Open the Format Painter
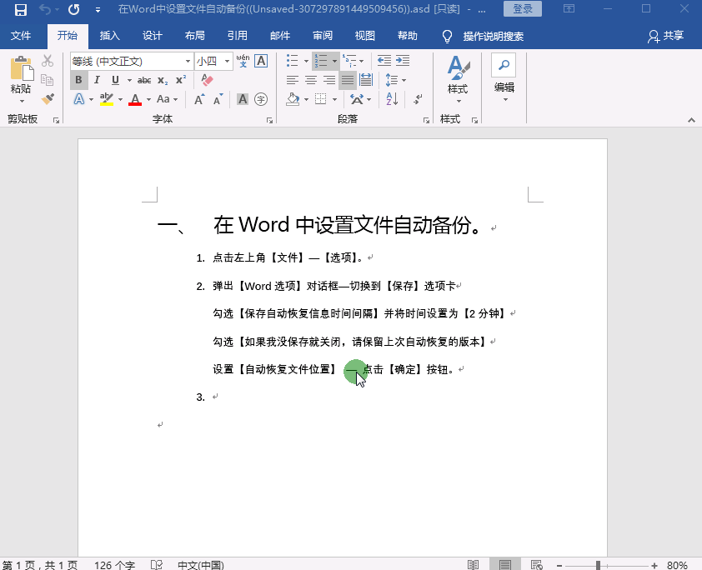 (x=48, y=98)
